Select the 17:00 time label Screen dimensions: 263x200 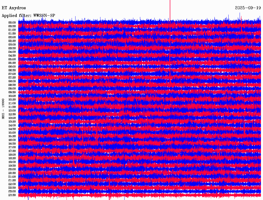[12, 147]
